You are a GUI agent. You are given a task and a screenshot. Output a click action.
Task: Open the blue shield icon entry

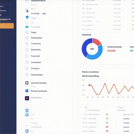(27, 17)
